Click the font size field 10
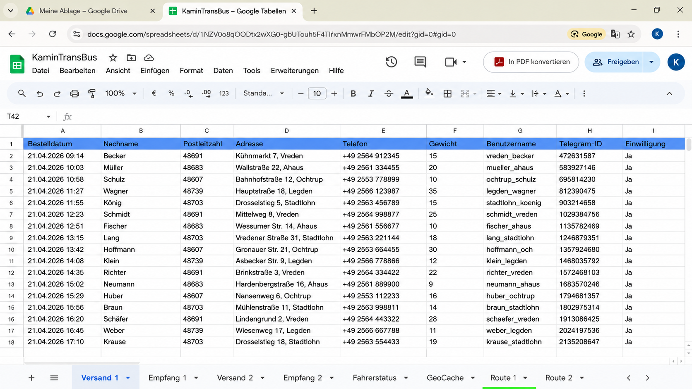This screenshot has width=692, height=389. [x=317, y=93]
